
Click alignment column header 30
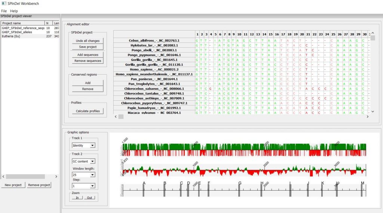[x=365, y=34]
